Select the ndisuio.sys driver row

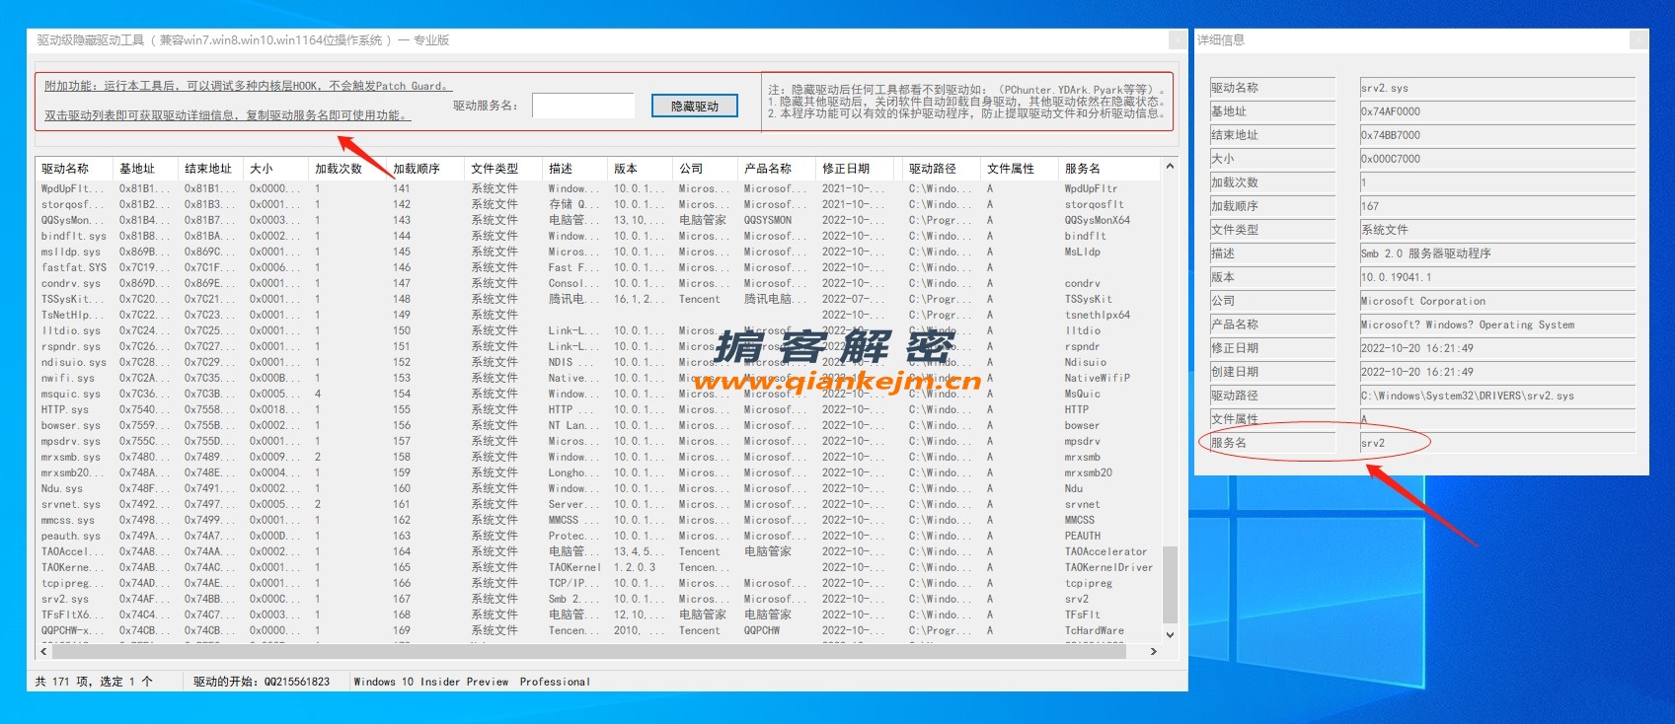(599, 362)
